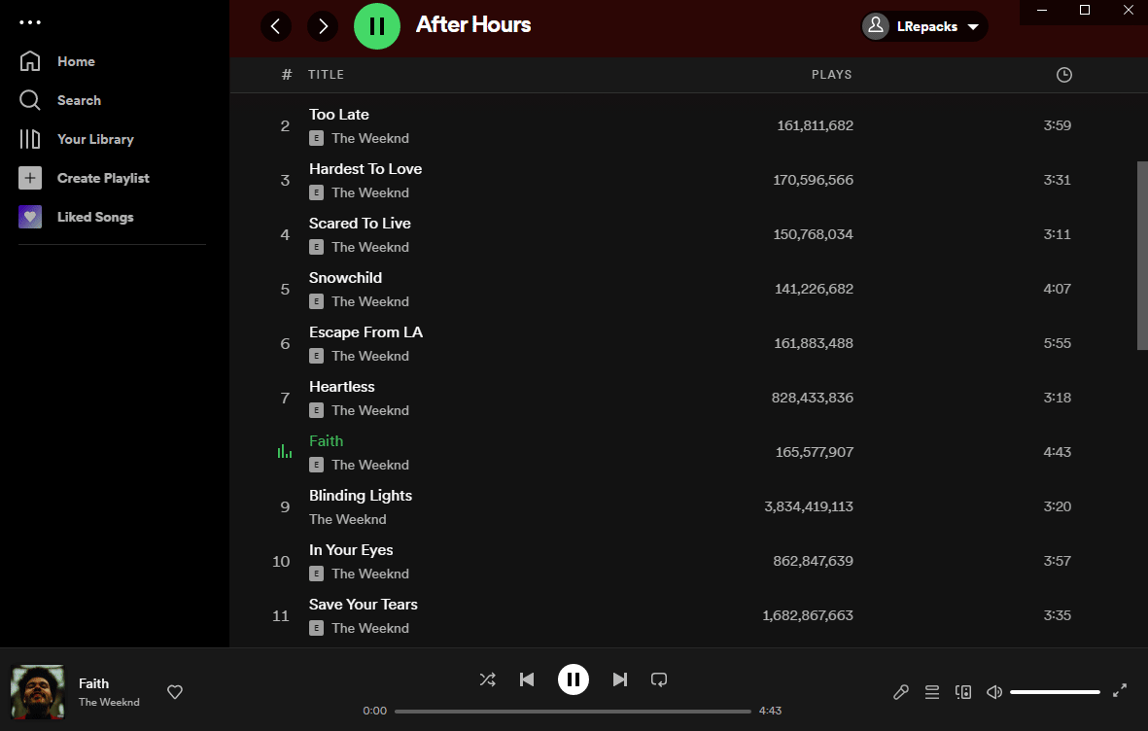
Task: Click the After Hours album title
Action: point(473,25)
